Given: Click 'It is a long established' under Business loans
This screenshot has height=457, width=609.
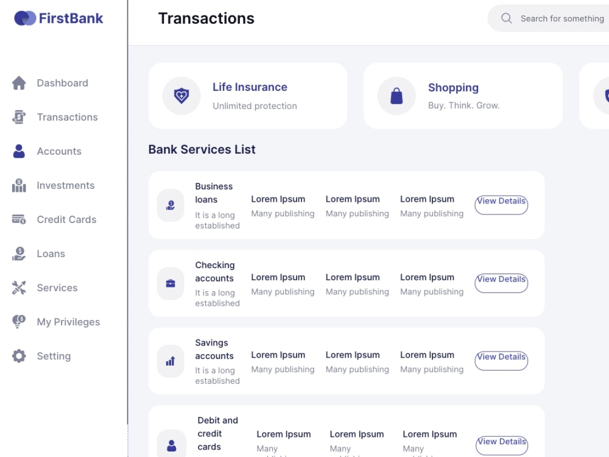Looking at the screenshot, I should (x=217, y=221).
